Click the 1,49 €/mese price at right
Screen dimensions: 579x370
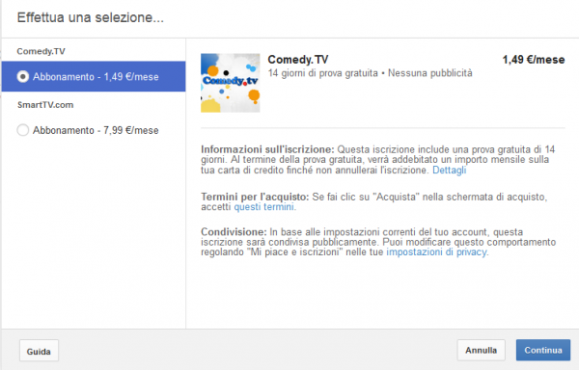(x=534, y=60)
